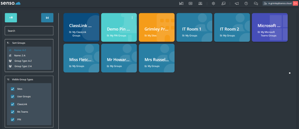This screenshot has height=129, width=299.
Task: Click My Sites label
Action: click(x=152, y=35)
